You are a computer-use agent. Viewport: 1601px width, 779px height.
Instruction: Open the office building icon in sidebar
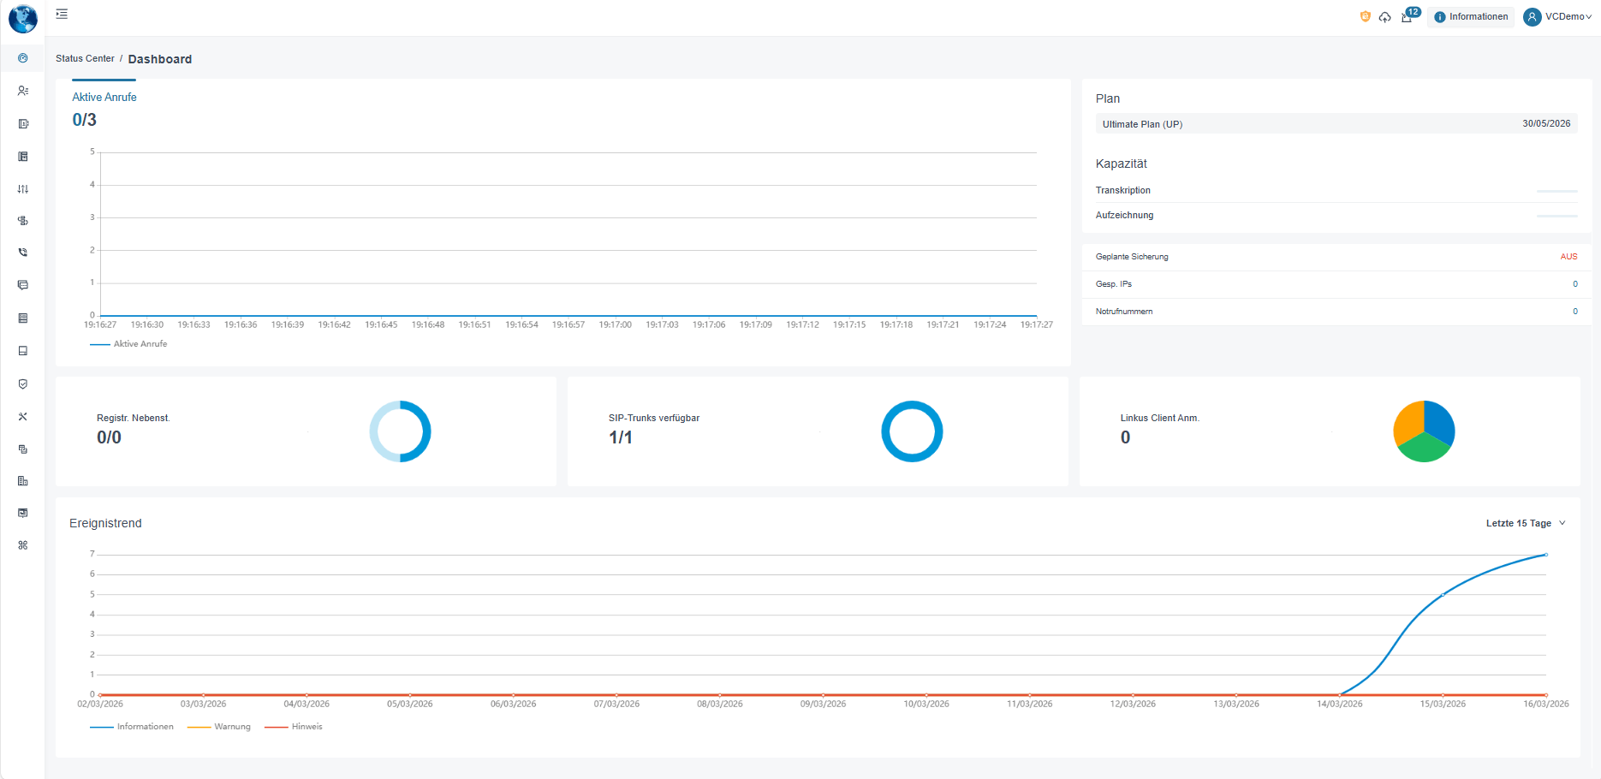click(x=23, y=481)
